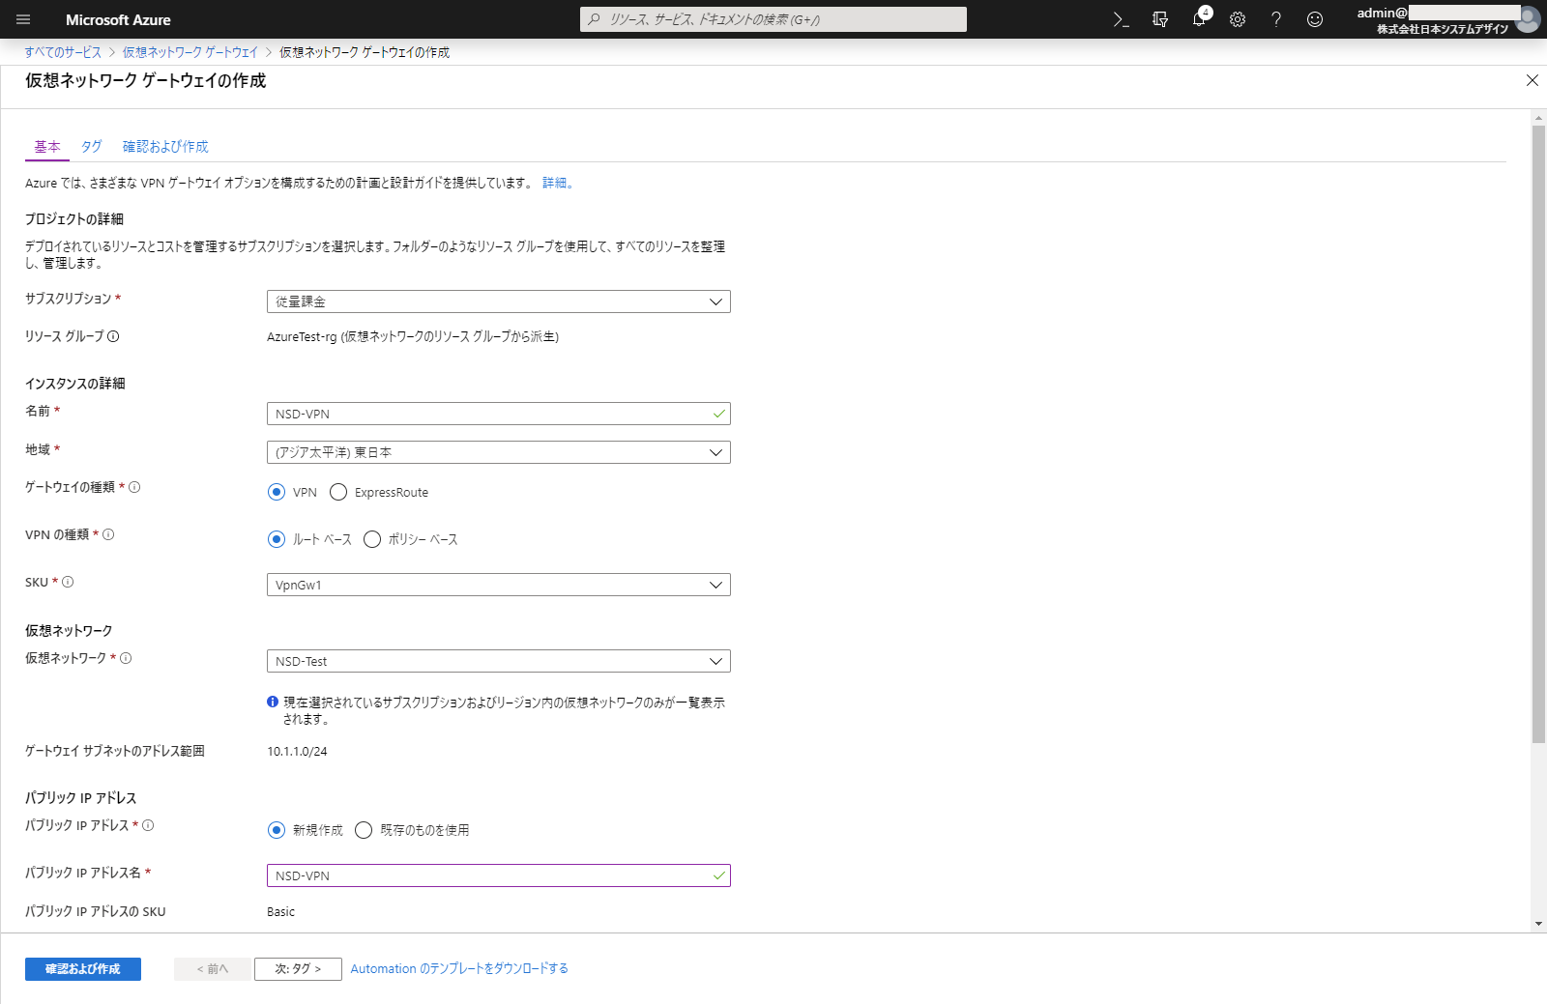Image resolution: width=1547 pixels, height=1004 pixels.
Task: Expand the SKU dropdown showing VpnGw1
Action: (498, 585)
